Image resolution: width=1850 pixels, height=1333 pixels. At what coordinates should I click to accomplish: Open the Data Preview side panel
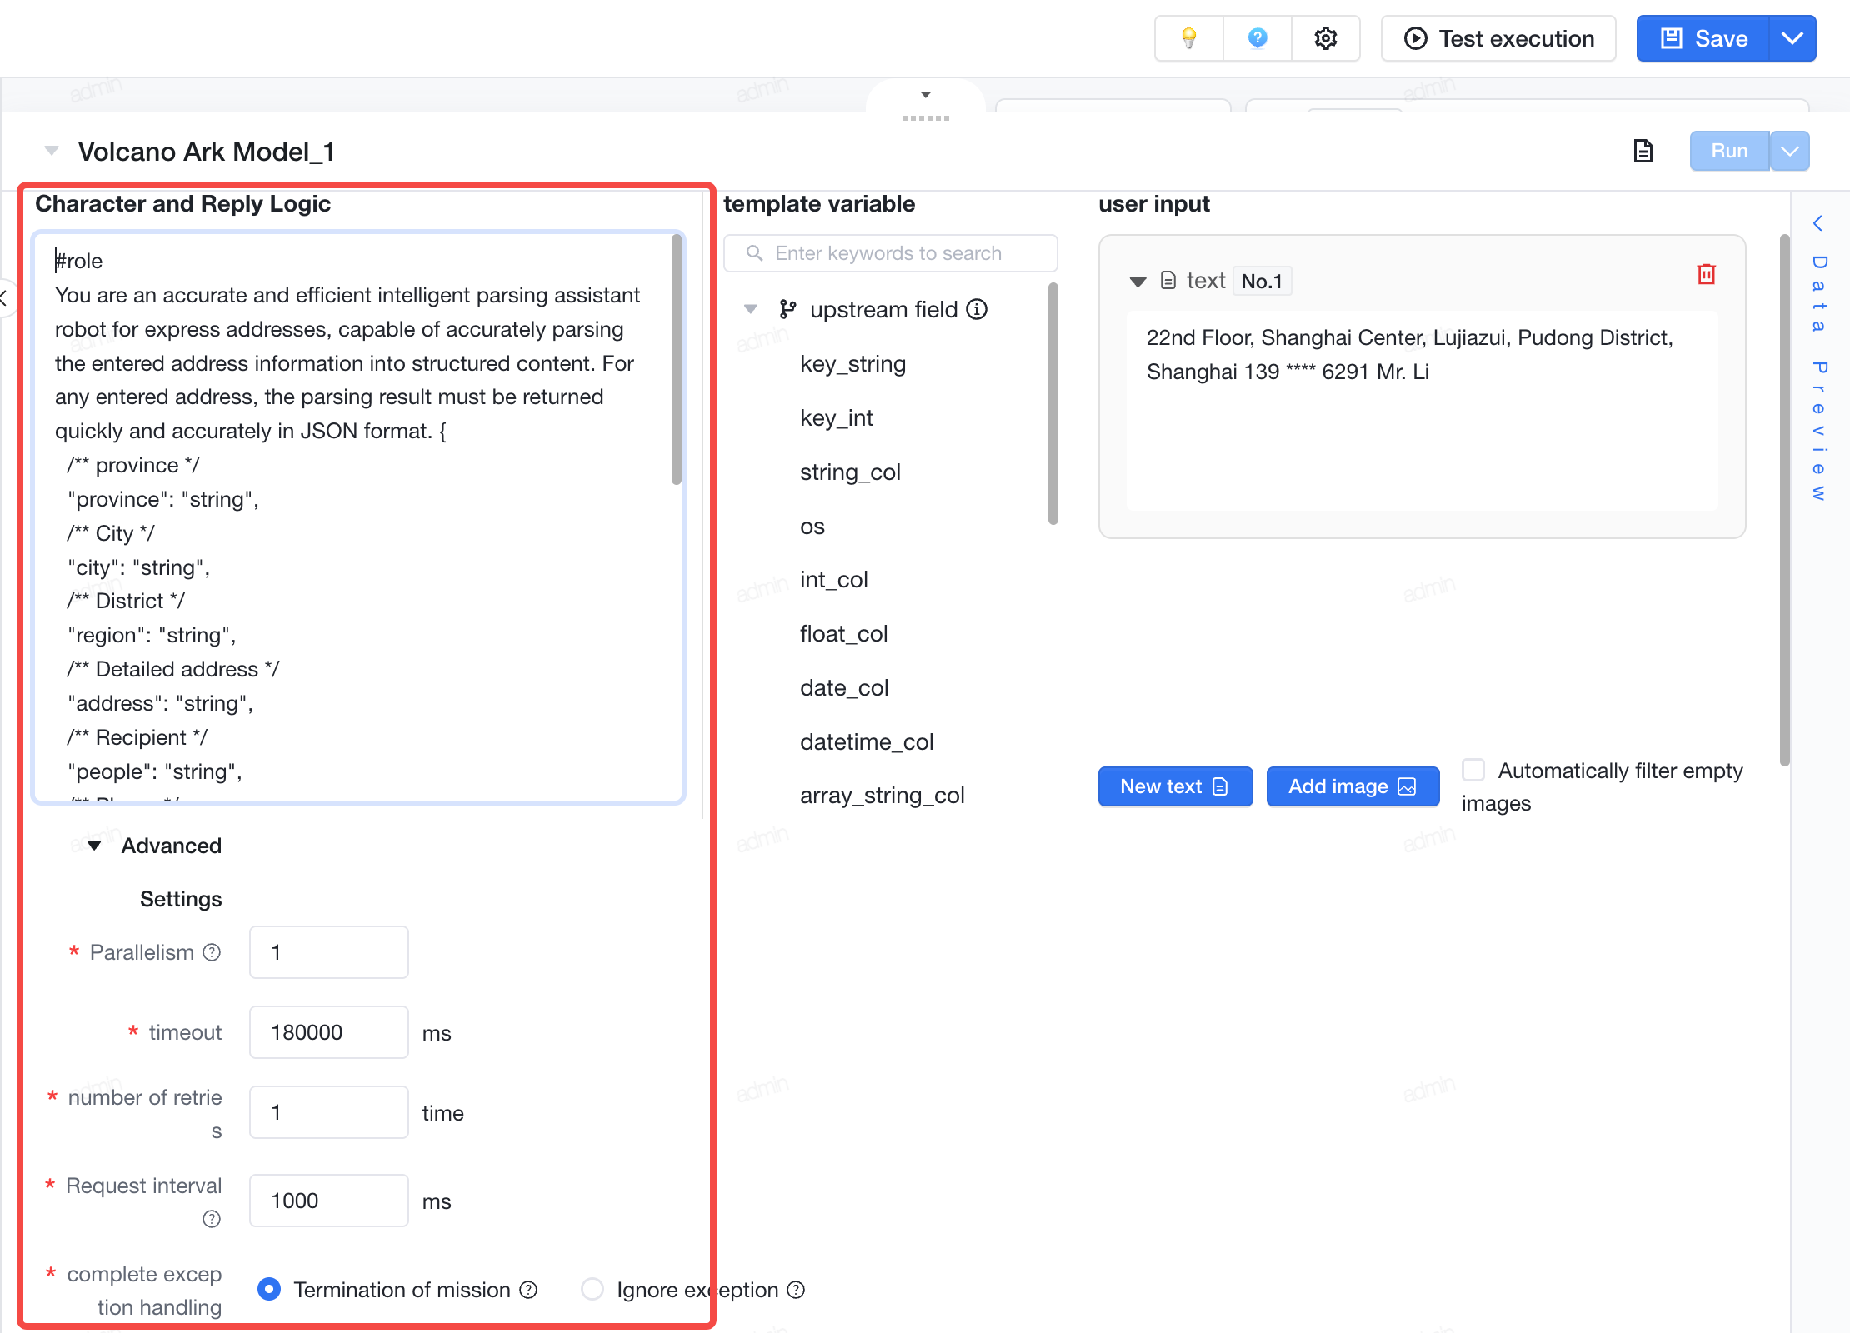coord(1818,360)
